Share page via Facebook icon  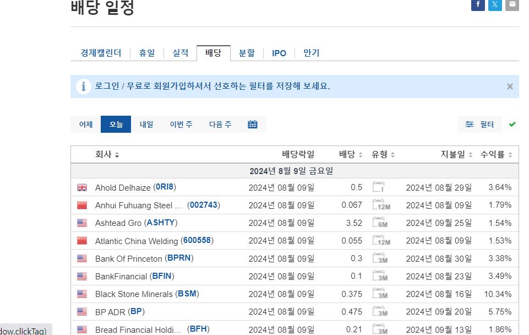point(478,5)
